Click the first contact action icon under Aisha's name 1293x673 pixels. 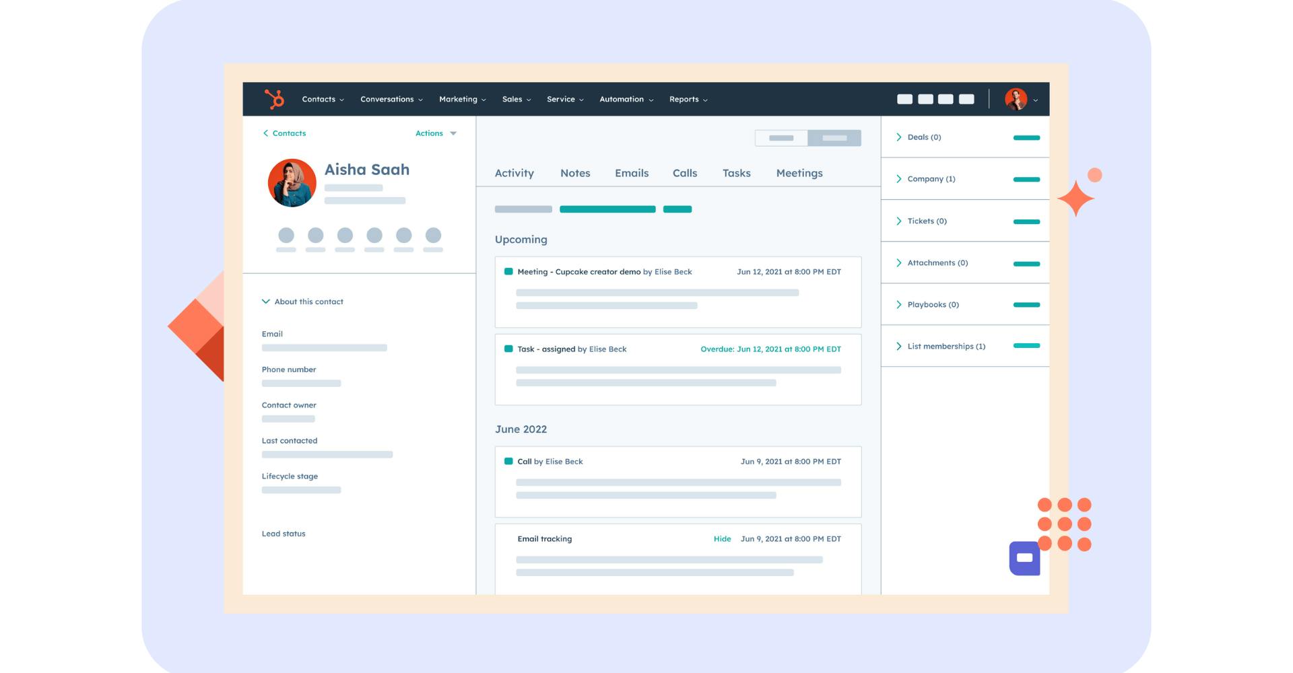click(286, 236)
